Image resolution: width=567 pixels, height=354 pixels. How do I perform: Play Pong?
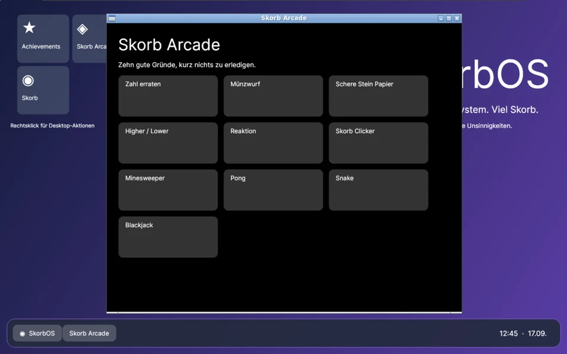pos(273,190)
